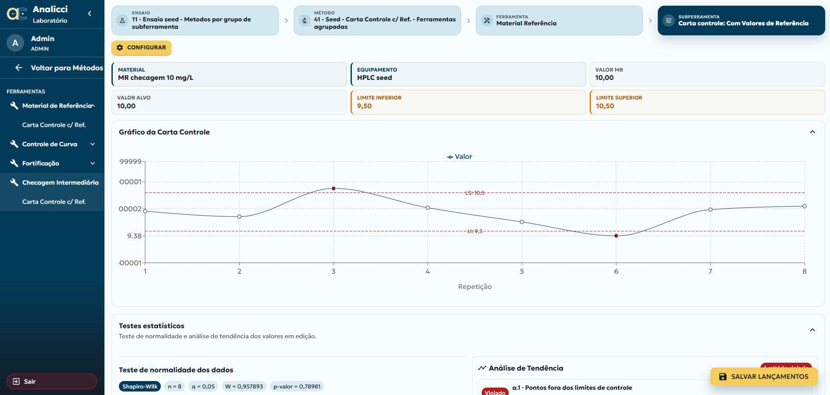Click the 'p-valor = 0,78981' chip
830x395 pixels.
[x=297, y=386]
